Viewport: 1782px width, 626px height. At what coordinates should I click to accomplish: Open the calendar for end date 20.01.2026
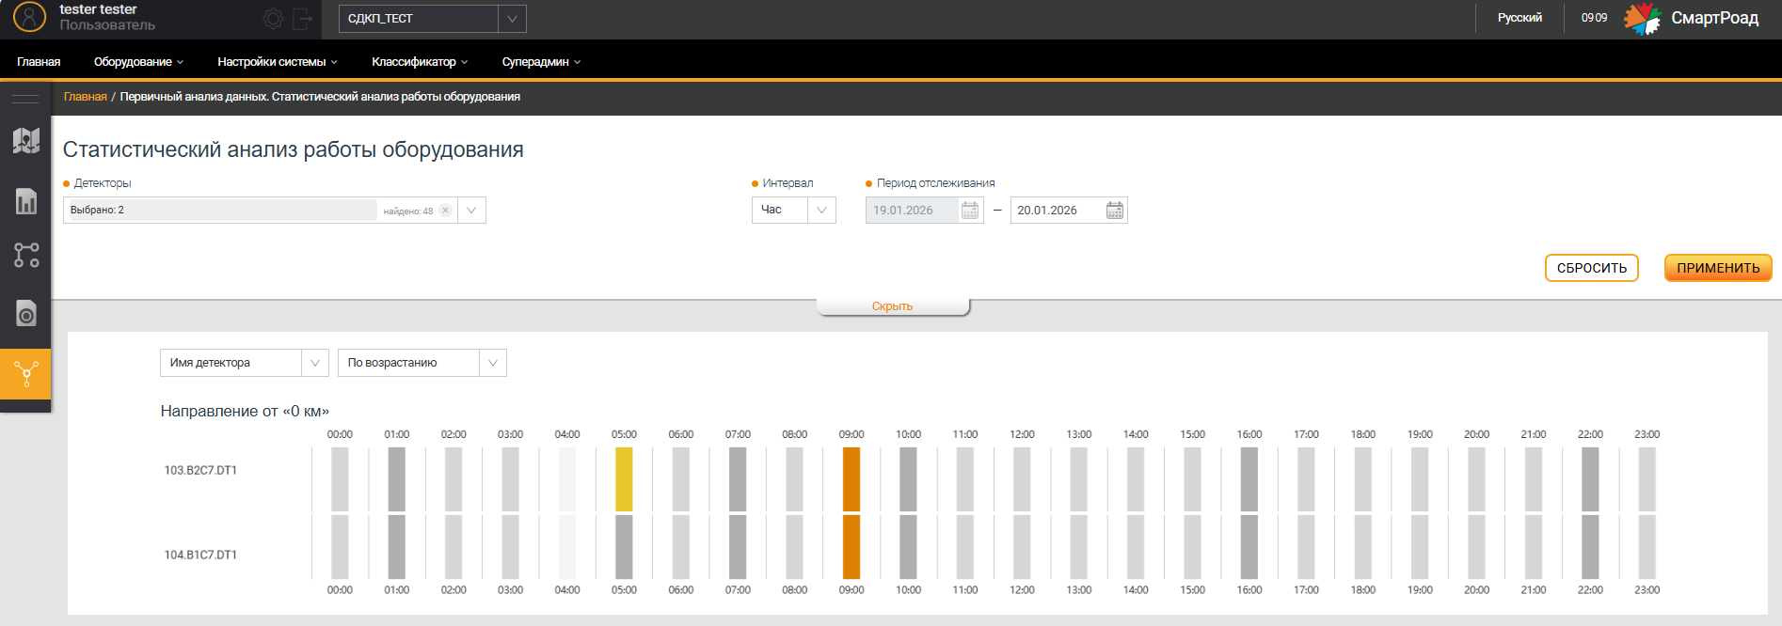[1114, 211]
